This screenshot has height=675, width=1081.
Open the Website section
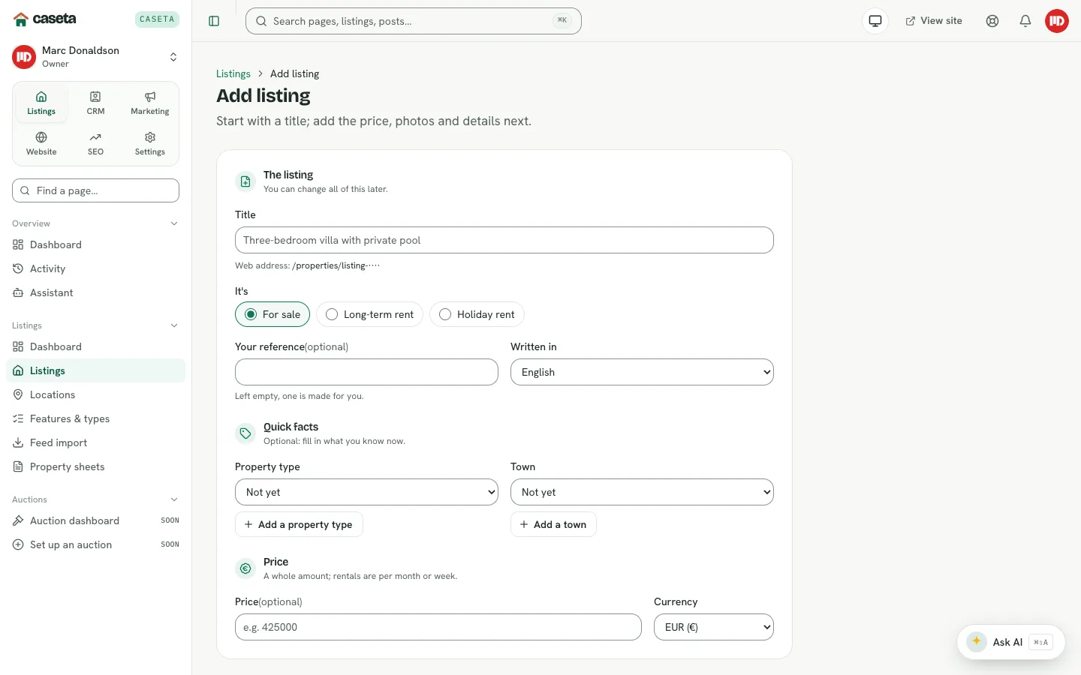pyautogui.click(x=41, y=144)
